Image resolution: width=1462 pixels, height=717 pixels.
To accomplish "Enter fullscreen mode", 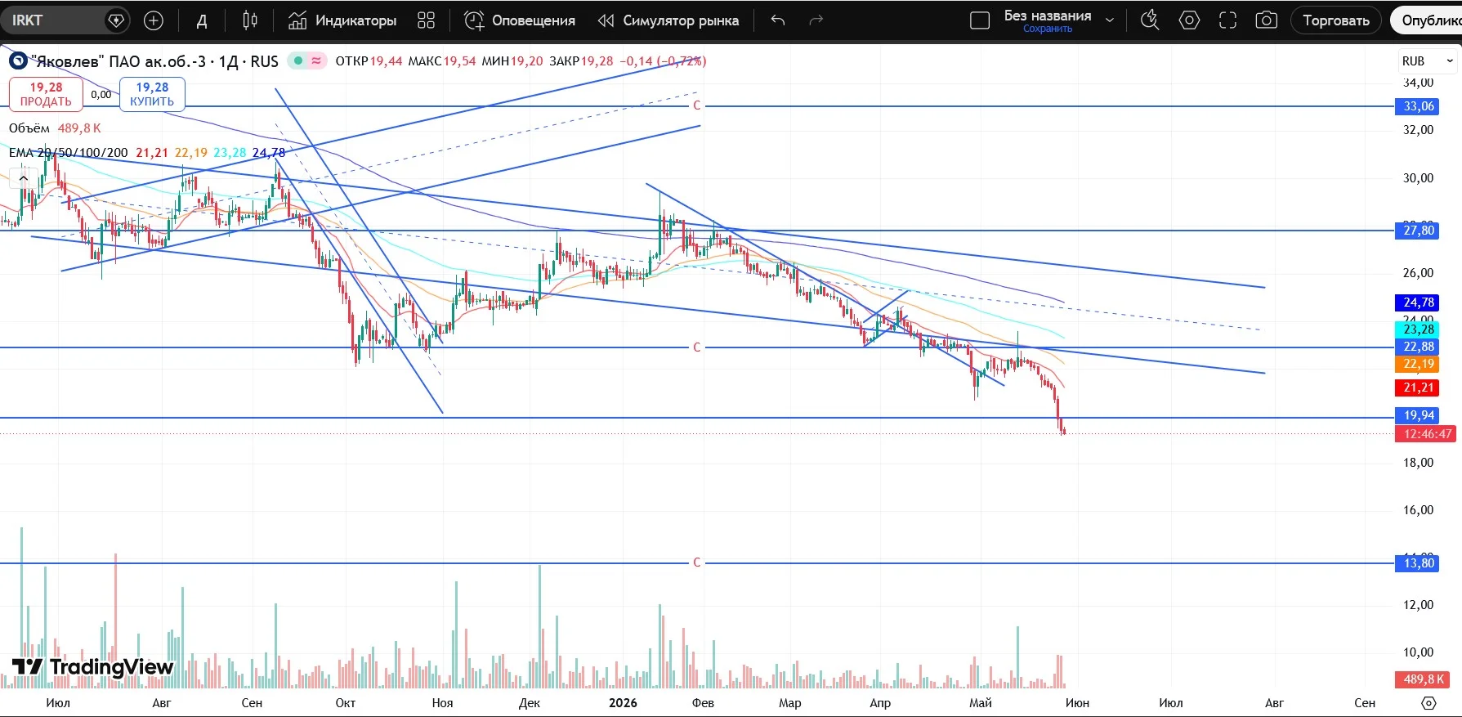I will point(1227,20).
